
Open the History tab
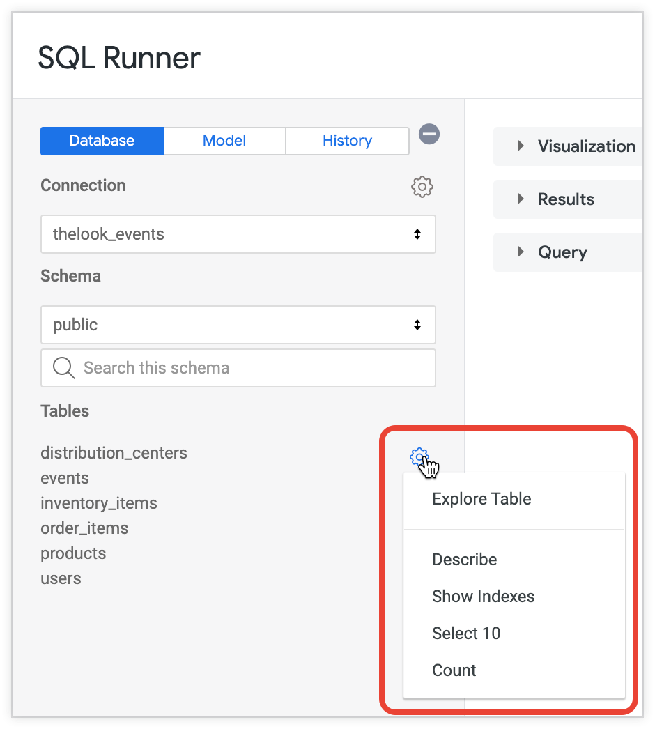[x=347, y=141]
